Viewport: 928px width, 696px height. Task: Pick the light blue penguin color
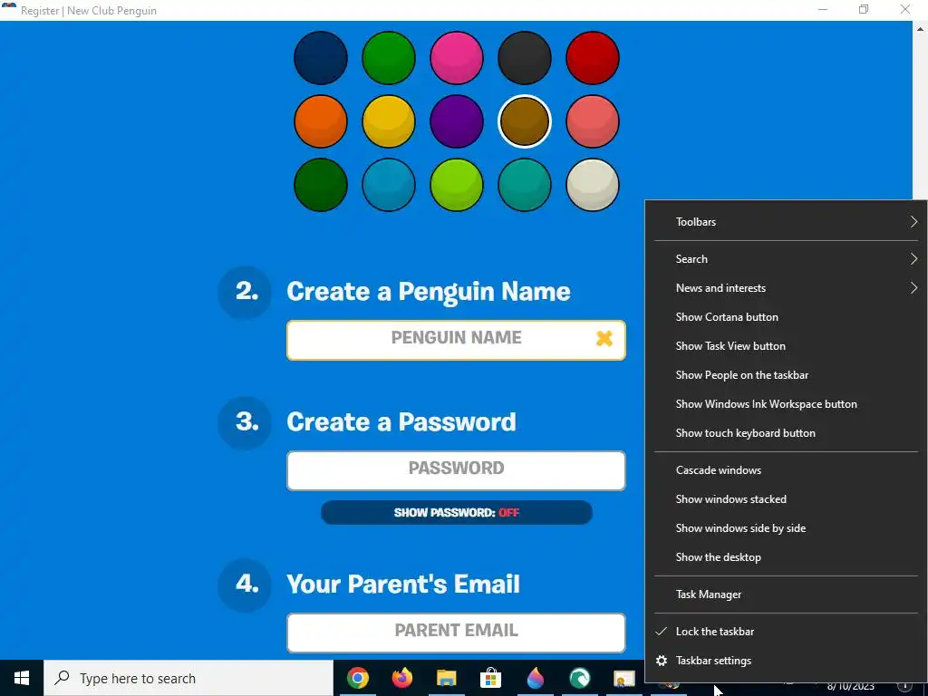388,185
